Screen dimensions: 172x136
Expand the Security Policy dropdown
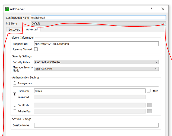coord(96,62)
